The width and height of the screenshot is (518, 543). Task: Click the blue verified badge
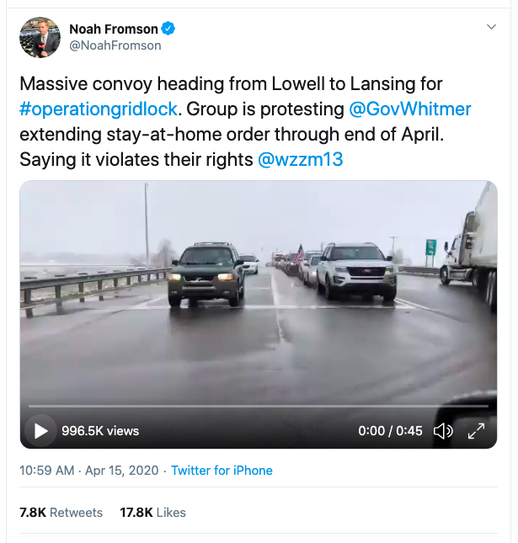168,29
